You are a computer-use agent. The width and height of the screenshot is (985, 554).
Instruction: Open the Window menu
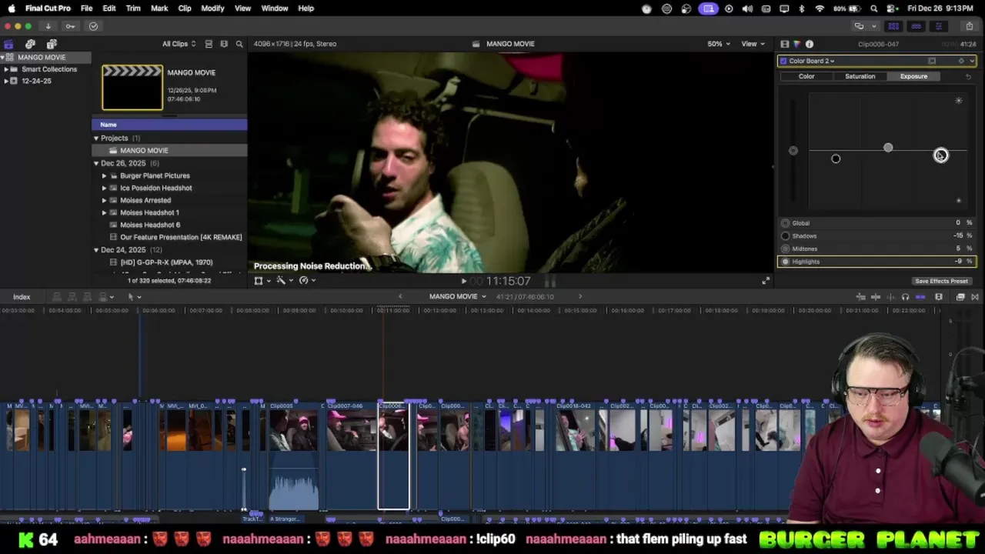(275, 8)
